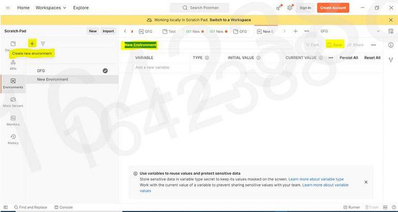Click the two-pane view icon
This screenshot has width=398, height=212.
pos(385,207)
